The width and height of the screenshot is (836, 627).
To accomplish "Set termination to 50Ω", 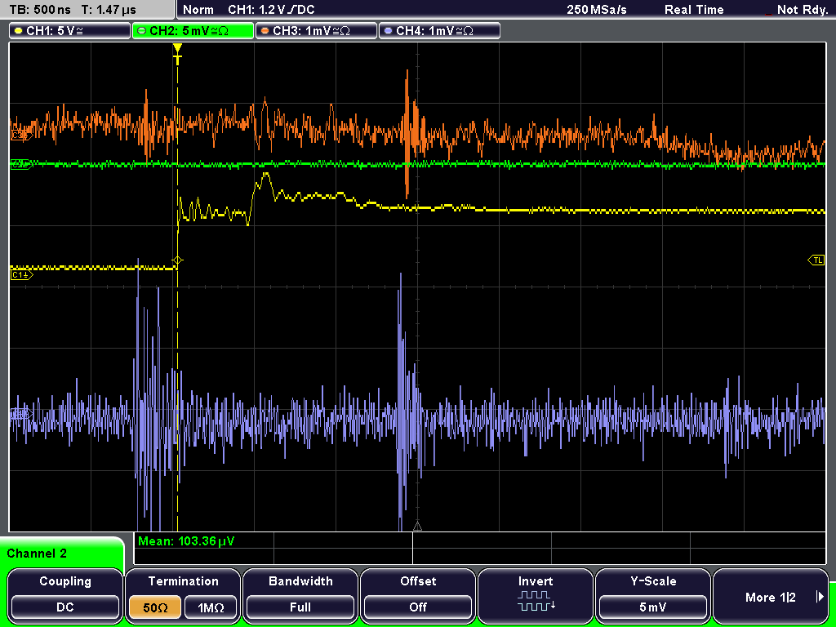I will (155, 607).
